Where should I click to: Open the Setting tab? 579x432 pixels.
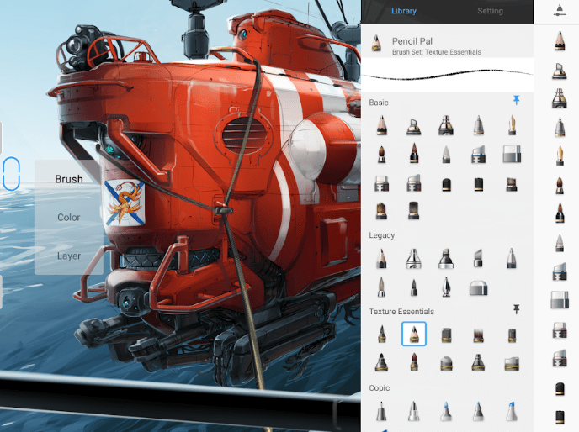click(x=490, y=11)
